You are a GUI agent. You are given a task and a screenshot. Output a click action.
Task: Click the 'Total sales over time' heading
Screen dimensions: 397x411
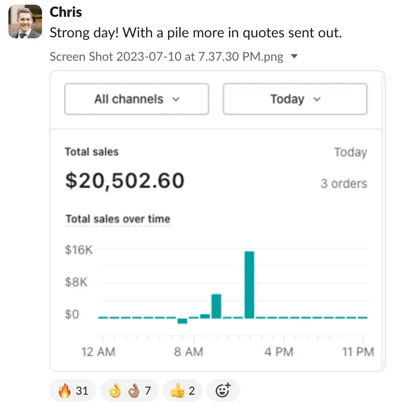click(118, 219)
